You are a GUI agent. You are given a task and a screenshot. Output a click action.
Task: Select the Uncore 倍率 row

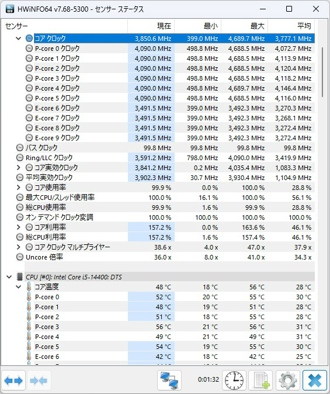point(165,257)
